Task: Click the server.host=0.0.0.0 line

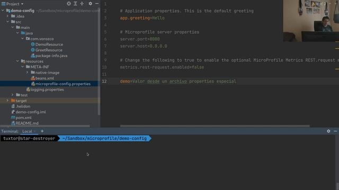Action: (x=144, y=46)
